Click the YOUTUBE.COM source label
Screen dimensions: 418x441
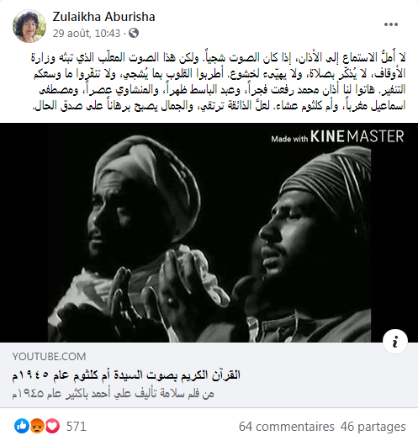pos(49,357)
